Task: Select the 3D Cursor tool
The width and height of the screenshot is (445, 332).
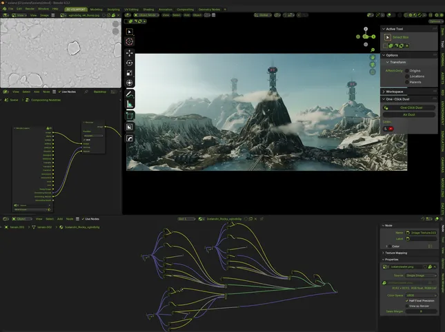Action: [130, 41]
